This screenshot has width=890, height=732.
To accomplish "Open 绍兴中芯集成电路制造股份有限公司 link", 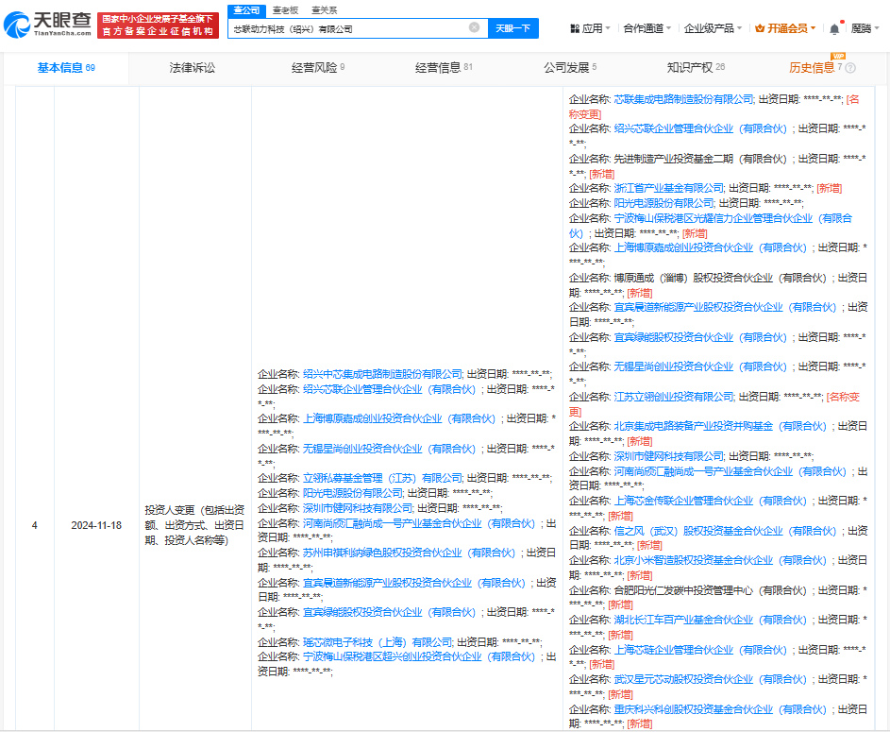I will (x=383, y=374).
